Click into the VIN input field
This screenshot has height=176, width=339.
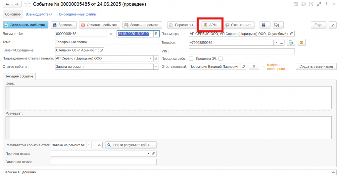pyautogui.click(x=242, y=51)
